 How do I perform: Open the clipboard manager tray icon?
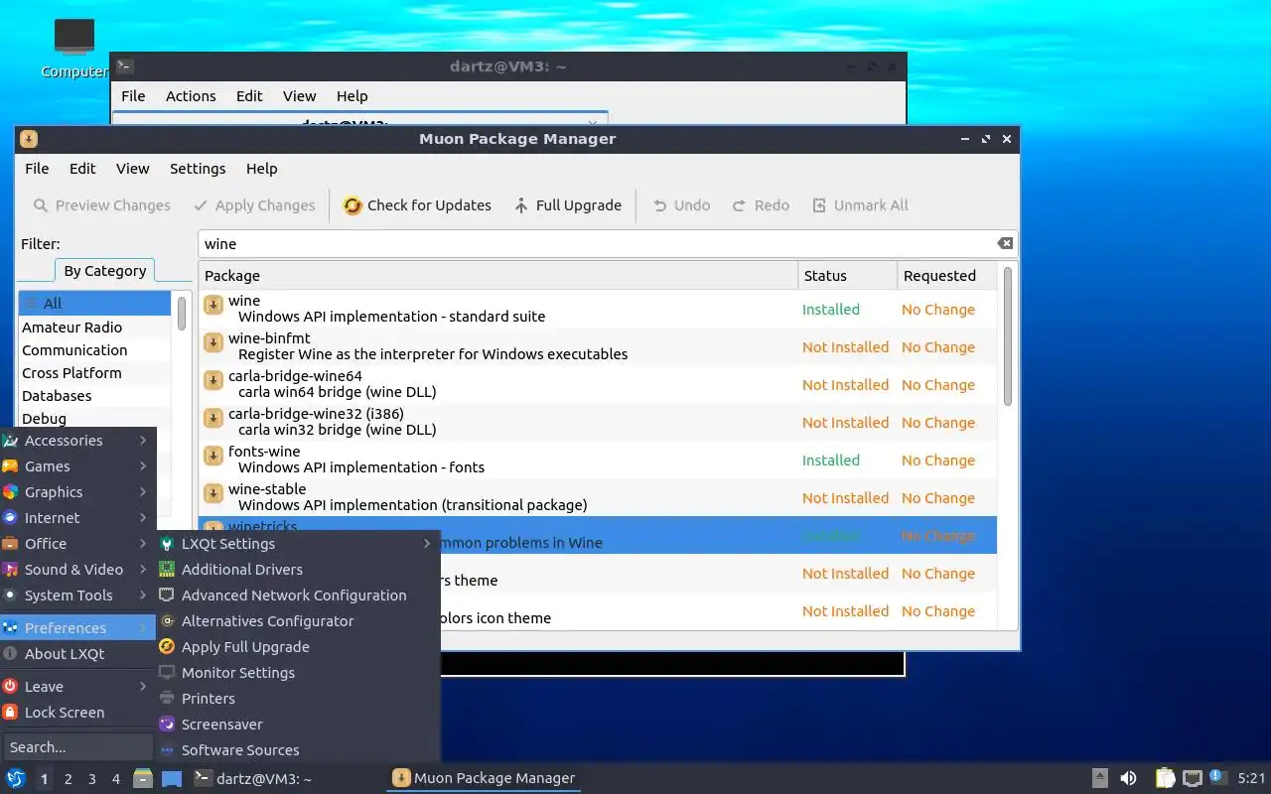tap(1166, 778)
